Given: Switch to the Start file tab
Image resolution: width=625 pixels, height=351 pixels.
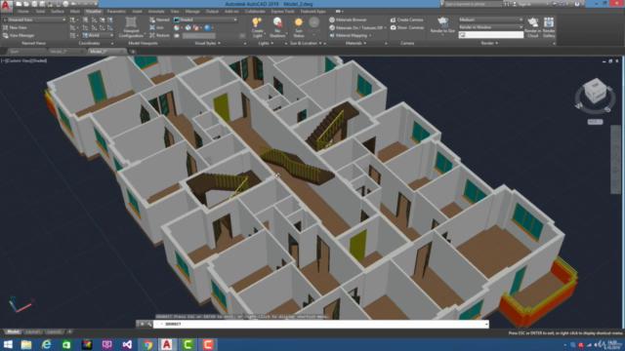Looking at the screenshot, I should tap(15, 52).
